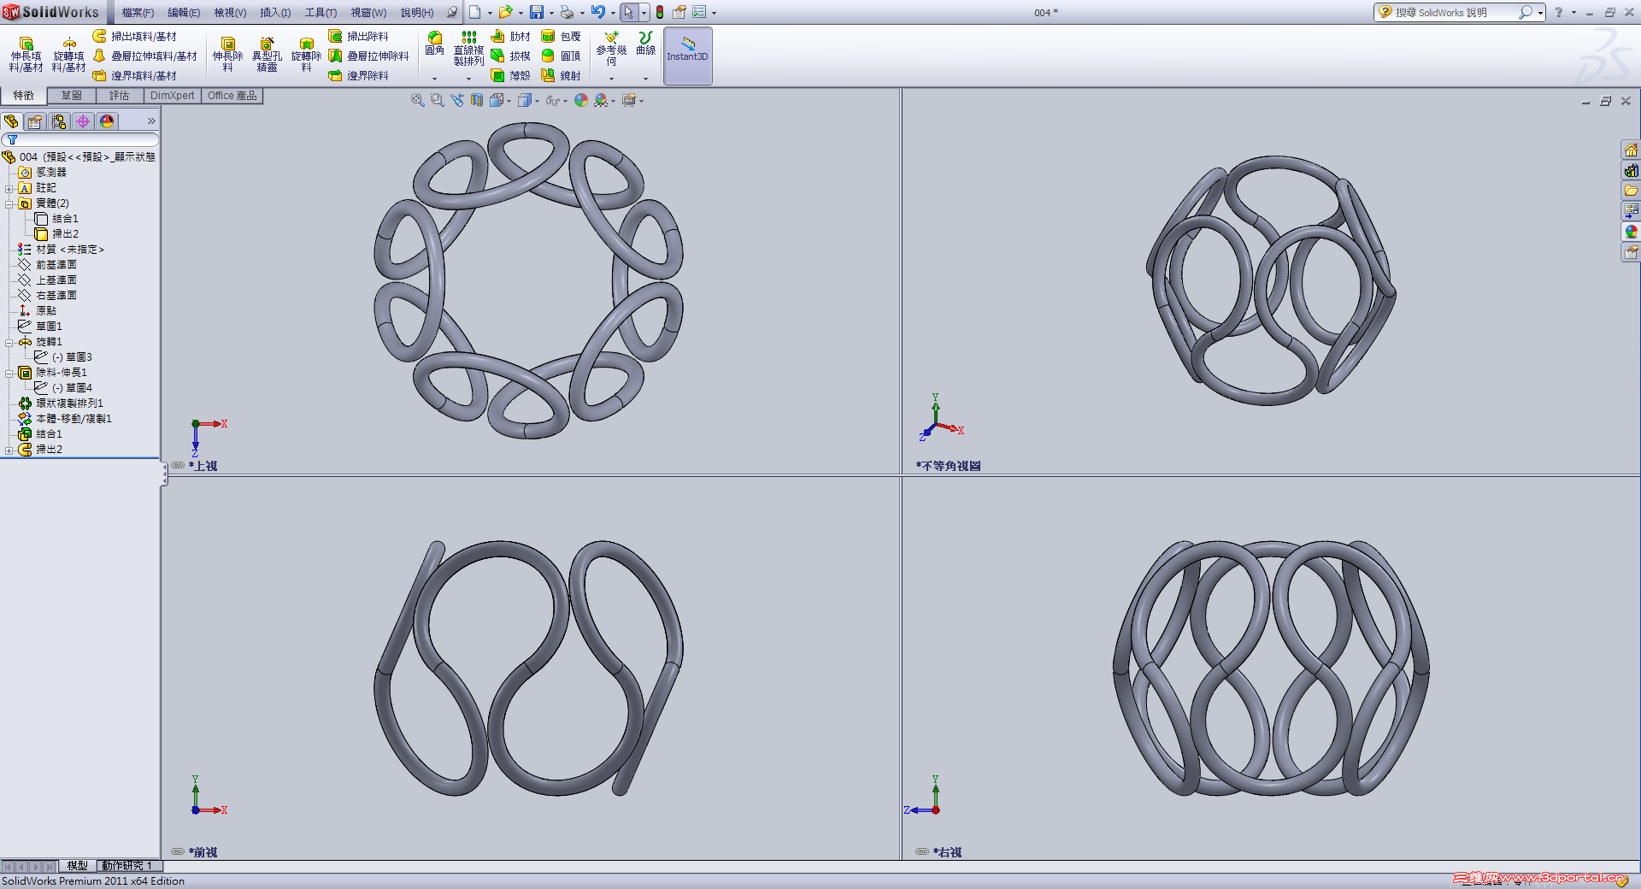
Task: Click the Undo arrow icon
Action: point(597,12)
